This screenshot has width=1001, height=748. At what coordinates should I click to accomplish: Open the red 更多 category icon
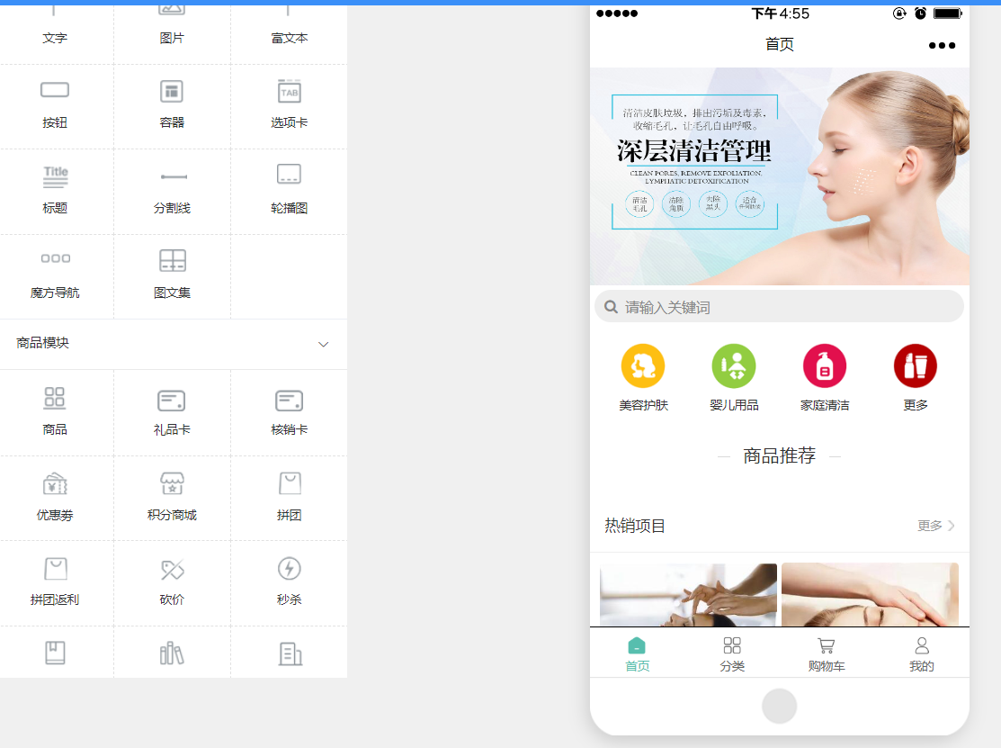coord(916,366)
